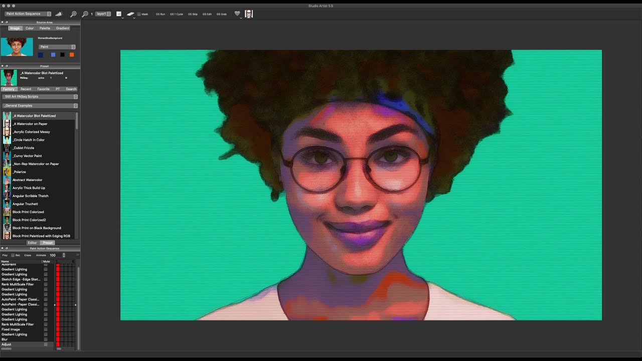Click the GS Run button

click(x=160, y=14)
